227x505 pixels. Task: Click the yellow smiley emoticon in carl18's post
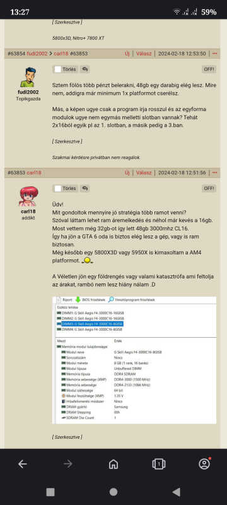[87, 260]
